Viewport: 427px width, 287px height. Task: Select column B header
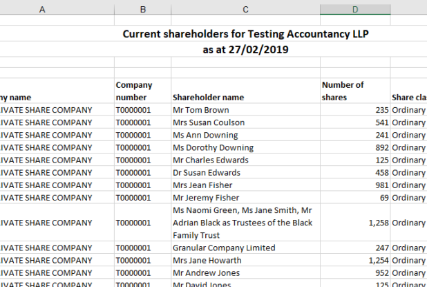pos(142,9)
